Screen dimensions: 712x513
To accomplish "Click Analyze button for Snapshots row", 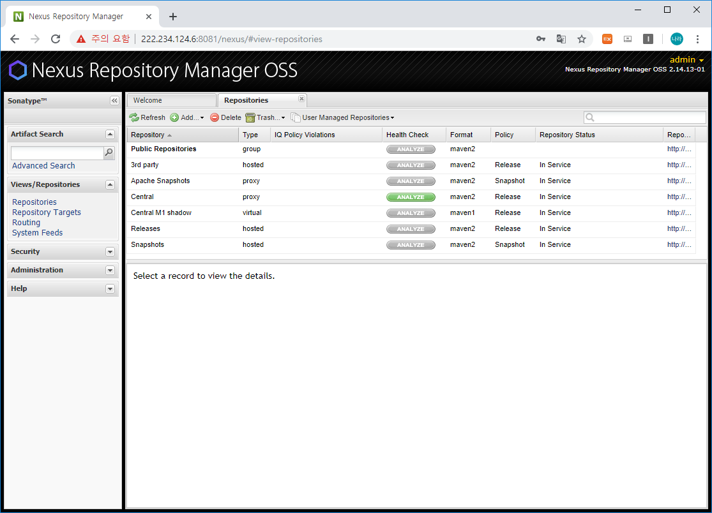I will click(x=411, y=244).
